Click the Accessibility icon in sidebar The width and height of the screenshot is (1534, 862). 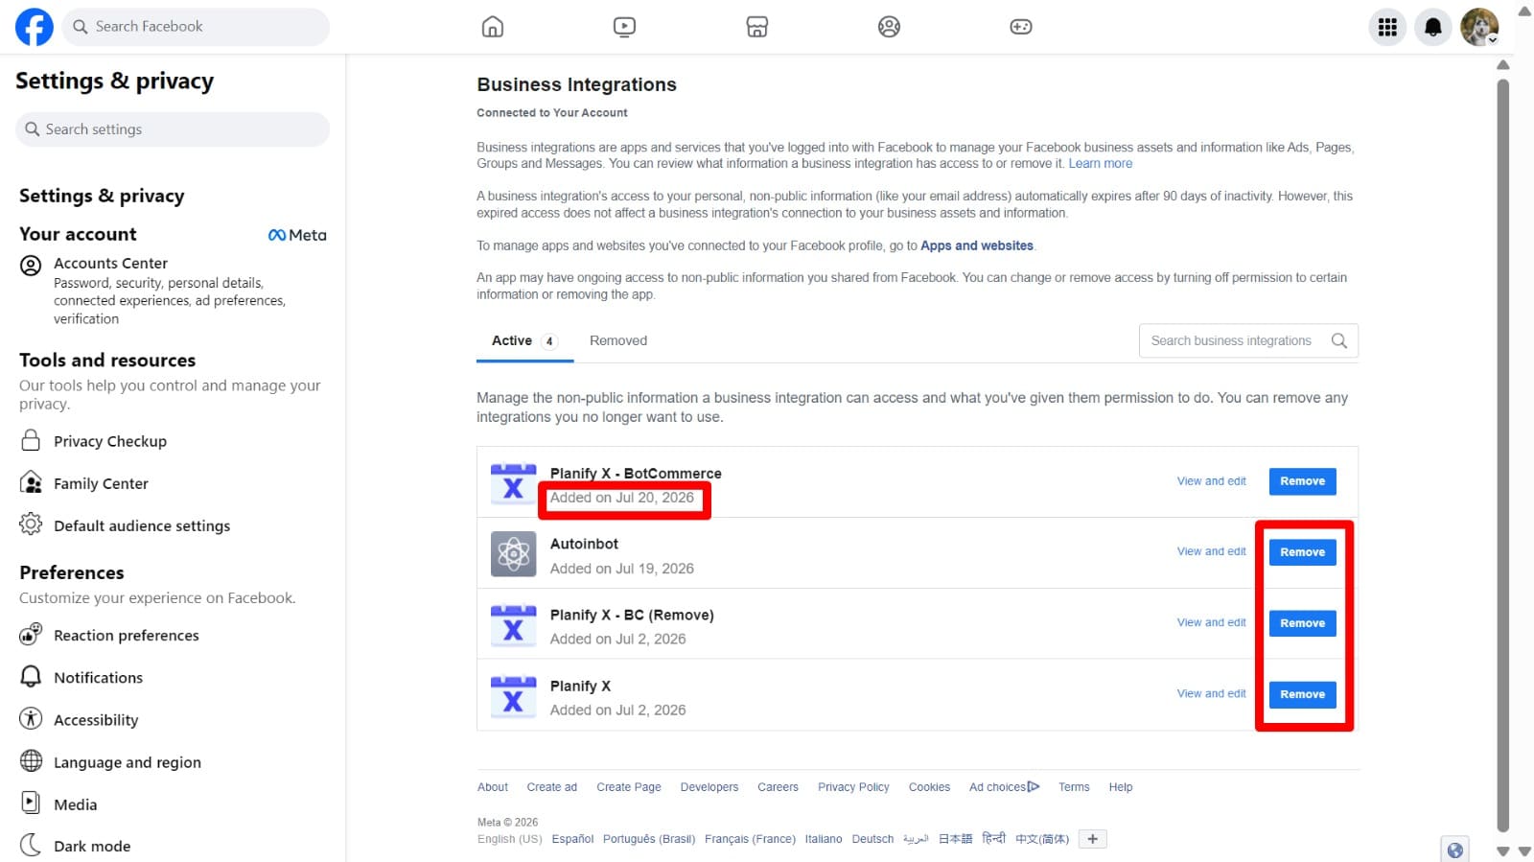31,718
